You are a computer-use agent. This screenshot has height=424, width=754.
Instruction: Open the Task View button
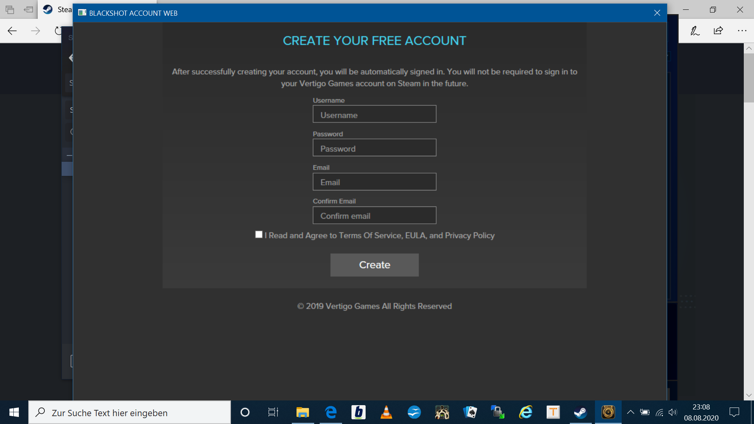[273, 412]
